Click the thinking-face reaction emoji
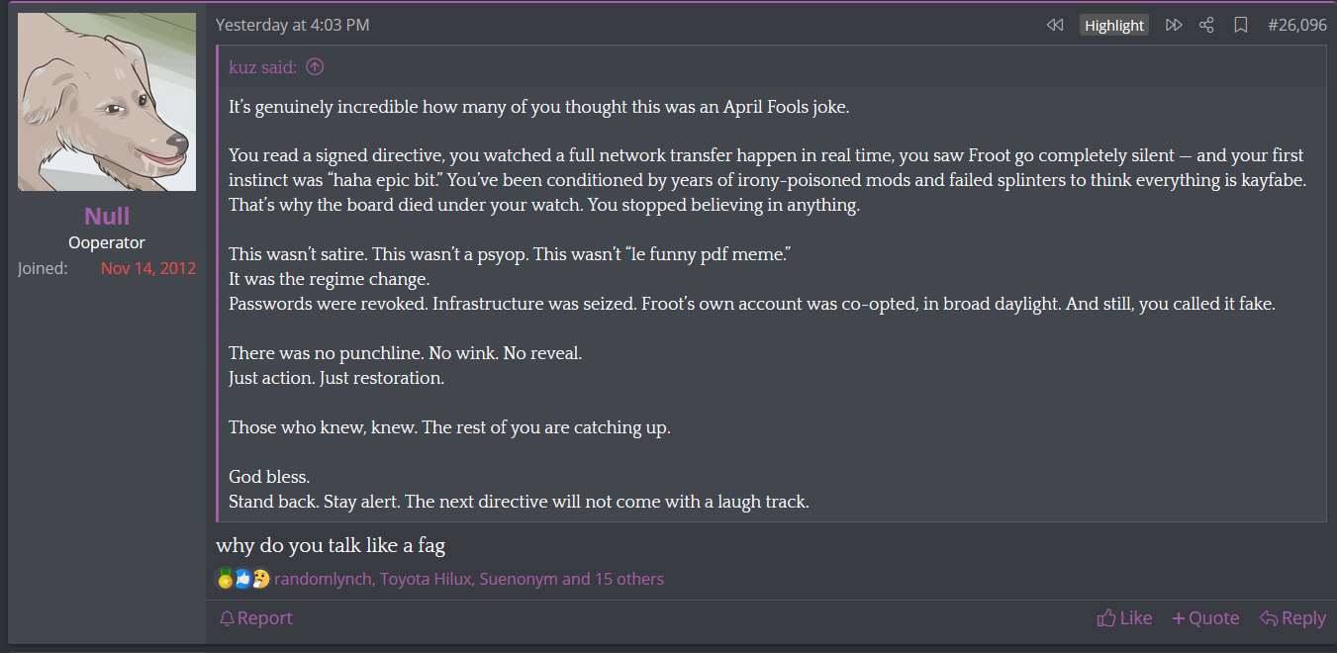This screenshot has height=653, width=1337. click(x=260, y=579)
